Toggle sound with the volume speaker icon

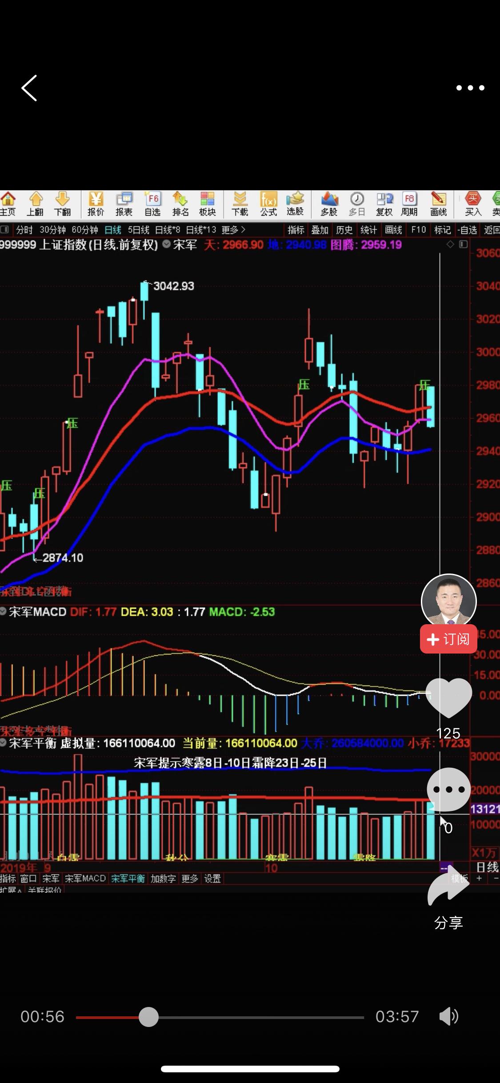(x=449, y=1016)
